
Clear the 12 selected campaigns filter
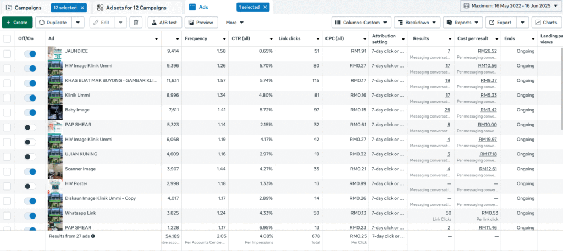pos(82,8)
